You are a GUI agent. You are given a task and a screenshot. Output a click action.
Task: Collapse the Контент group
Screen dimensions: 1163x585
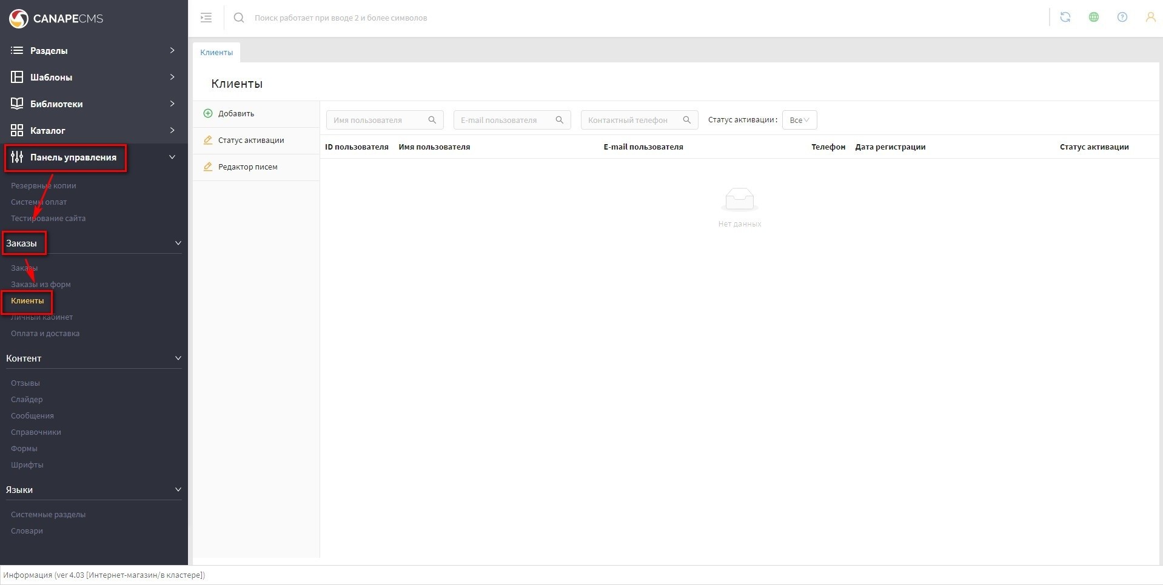[178, 358]
